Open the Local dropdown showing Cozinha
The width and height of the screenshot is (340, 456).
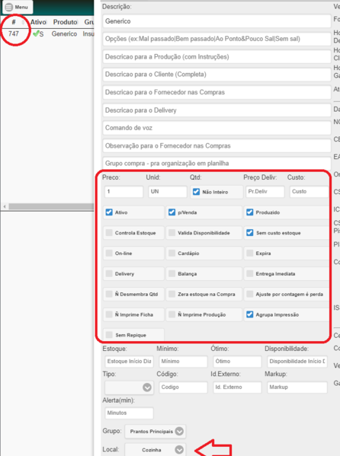click(156, 450)
